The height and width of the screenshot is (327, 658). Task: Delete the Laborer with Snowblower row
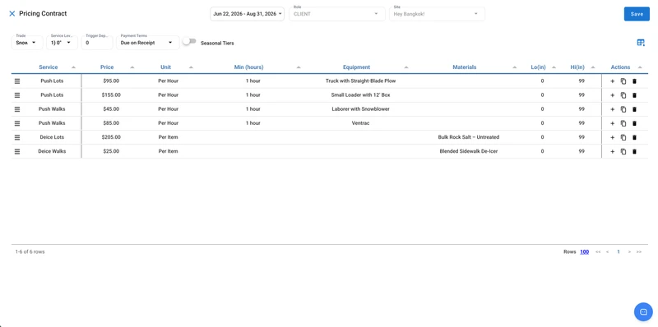coord(634,109)
